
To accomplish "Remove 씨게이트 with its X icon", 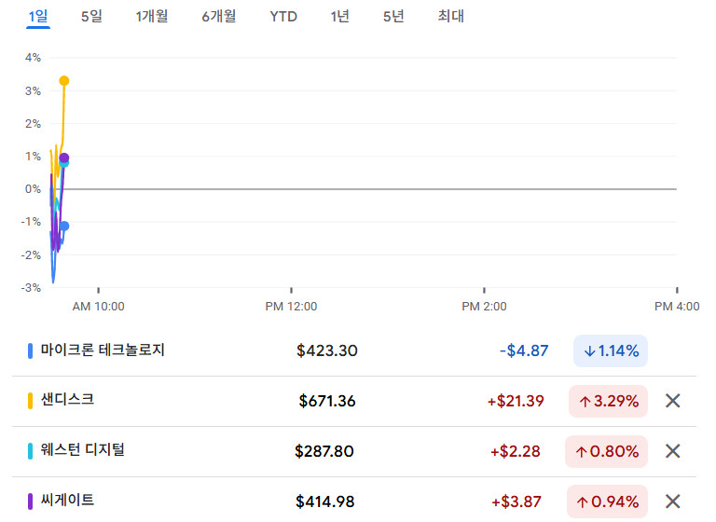I will coord(673,501).
